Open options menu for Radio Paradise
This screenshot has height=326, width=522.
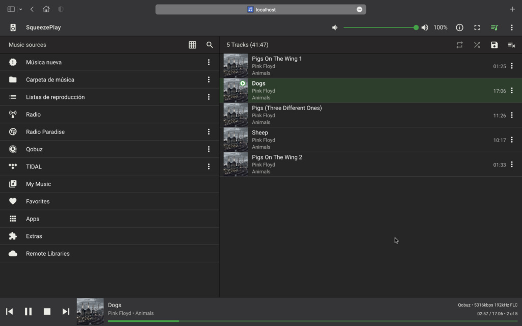tap(208, 132)
